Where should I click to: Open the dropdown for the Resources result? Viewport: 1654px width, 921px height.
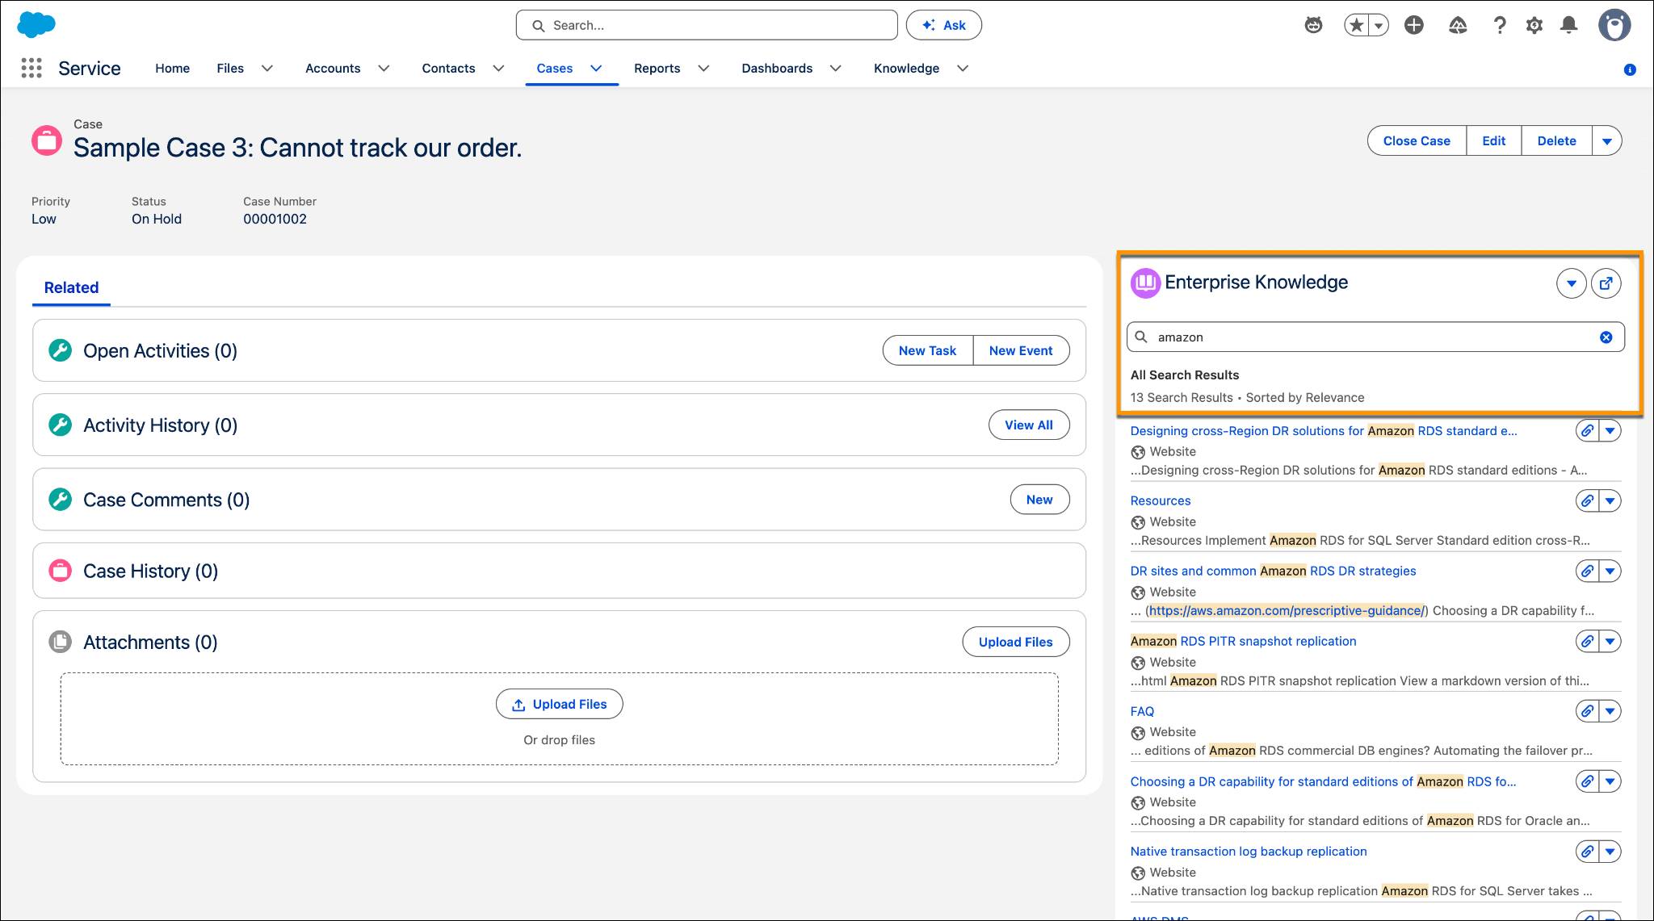tap(1610, 500)
